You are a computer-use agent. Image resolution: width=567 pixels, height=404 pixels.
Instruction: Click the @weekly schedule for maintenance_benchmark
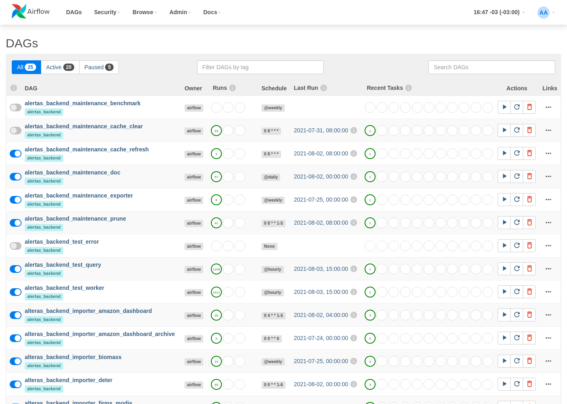pyautogui.click(x=273, y=108)
